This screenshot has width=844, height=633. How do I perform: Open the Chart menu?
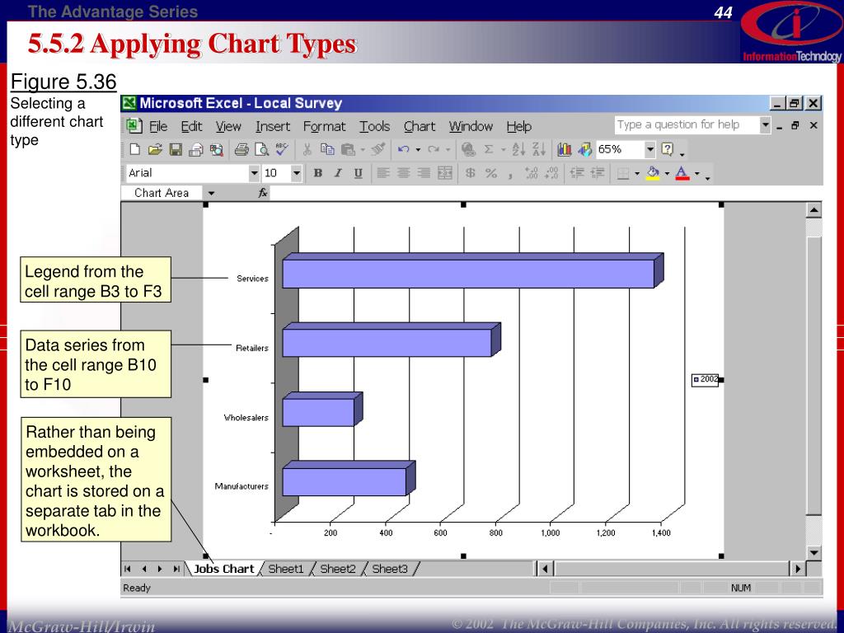coord(420,126)
